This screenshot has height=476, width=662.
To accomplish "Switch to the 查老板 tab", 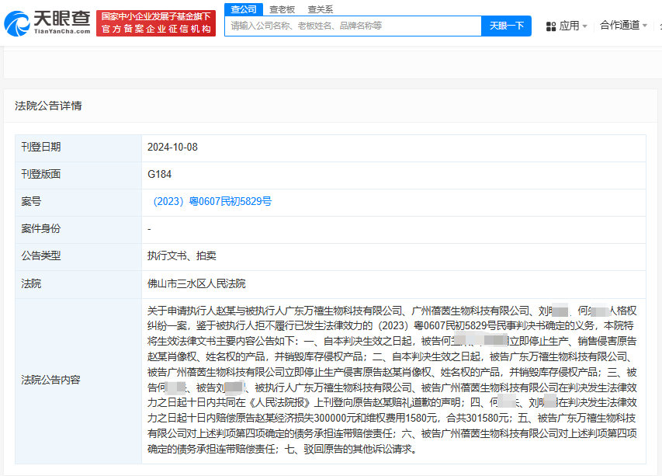I will pyautogui.click(x=282, y=9).
